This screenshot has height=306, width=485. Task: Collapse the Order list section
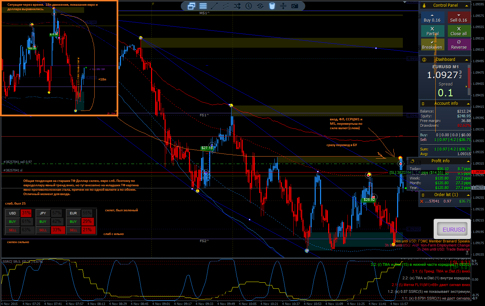468,195
